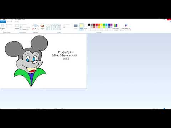The image size is (171, 128).
Task: Click the text "Розфарбуйте" on the canvas
Action: point(66,52)
